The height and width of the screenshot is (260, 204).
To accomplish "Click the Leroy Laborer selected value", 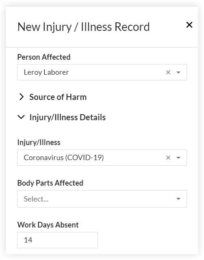I will pyautogui.click(x=46, y=72).
